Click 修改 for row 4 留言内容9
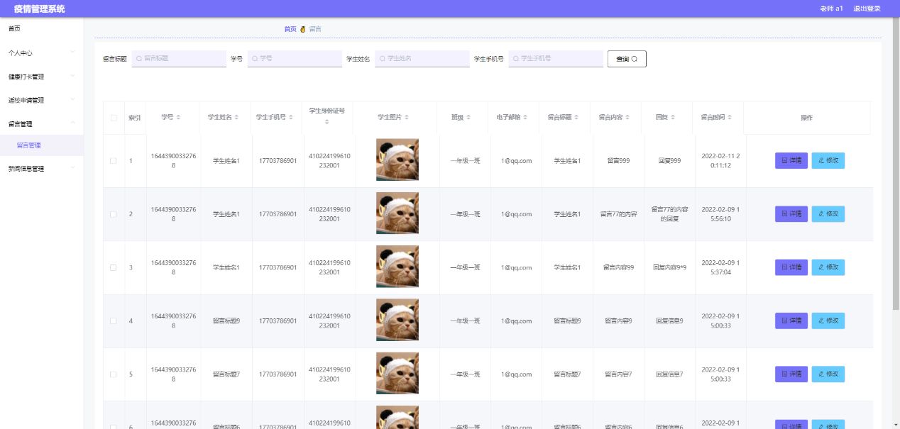This screenshot has width=900, height=429. point(828,321)
